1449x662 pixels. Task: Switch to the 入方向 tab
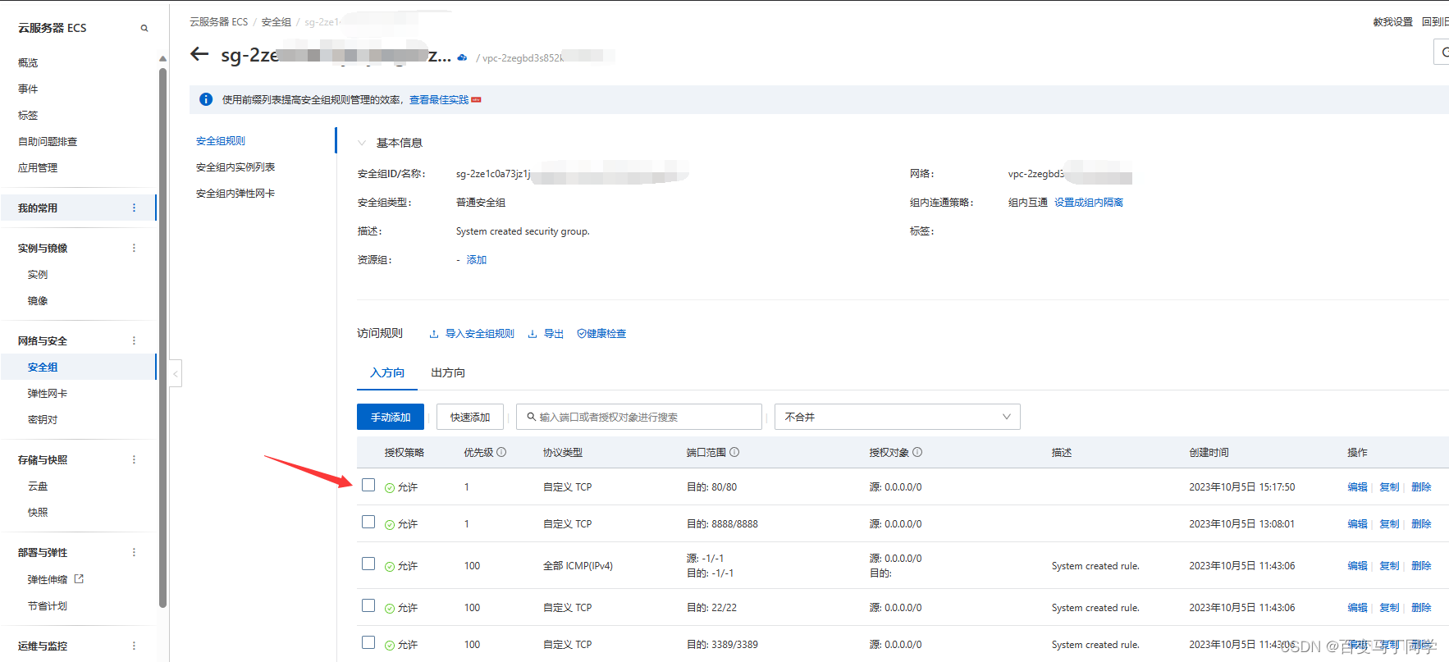click(x=387, y=372)
